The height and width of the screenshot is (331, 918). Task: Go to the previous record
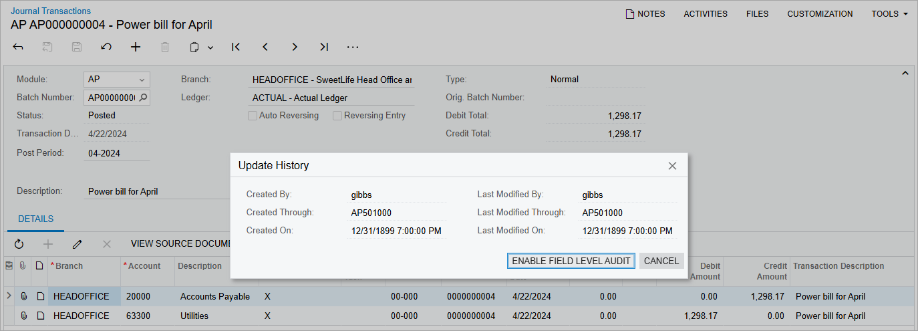(x=265, y=47)
